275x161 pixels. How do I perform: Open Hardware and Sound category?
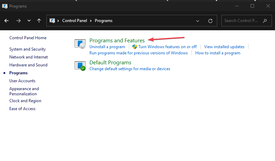[x=29, y=65]
